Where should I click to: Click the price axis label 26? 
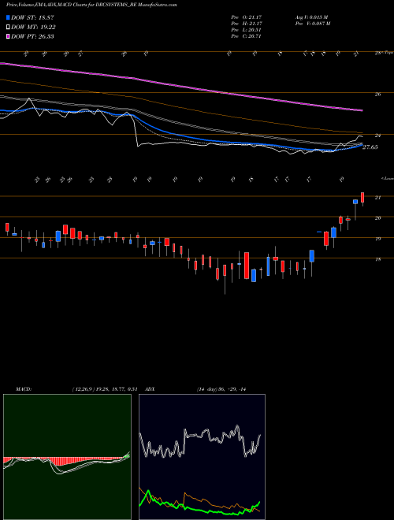[377, 95]
